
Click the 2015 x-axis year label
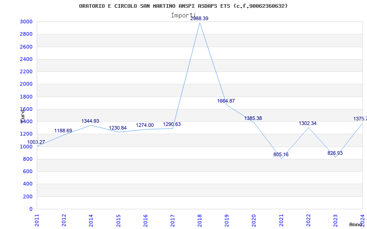118,220
